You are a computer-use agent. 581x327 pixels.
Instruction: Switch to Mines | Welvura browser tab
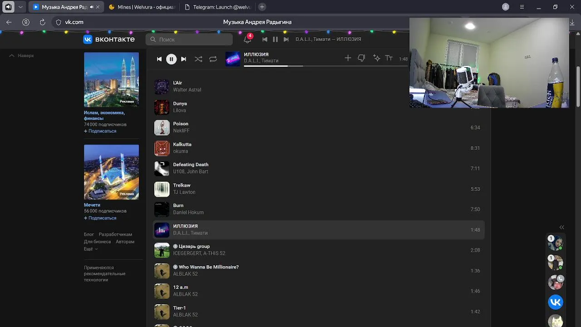(x=142, y=7)
